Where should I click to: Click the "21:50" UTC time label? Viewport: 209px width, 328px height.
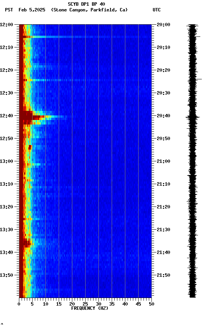click(x=164, y=275)
